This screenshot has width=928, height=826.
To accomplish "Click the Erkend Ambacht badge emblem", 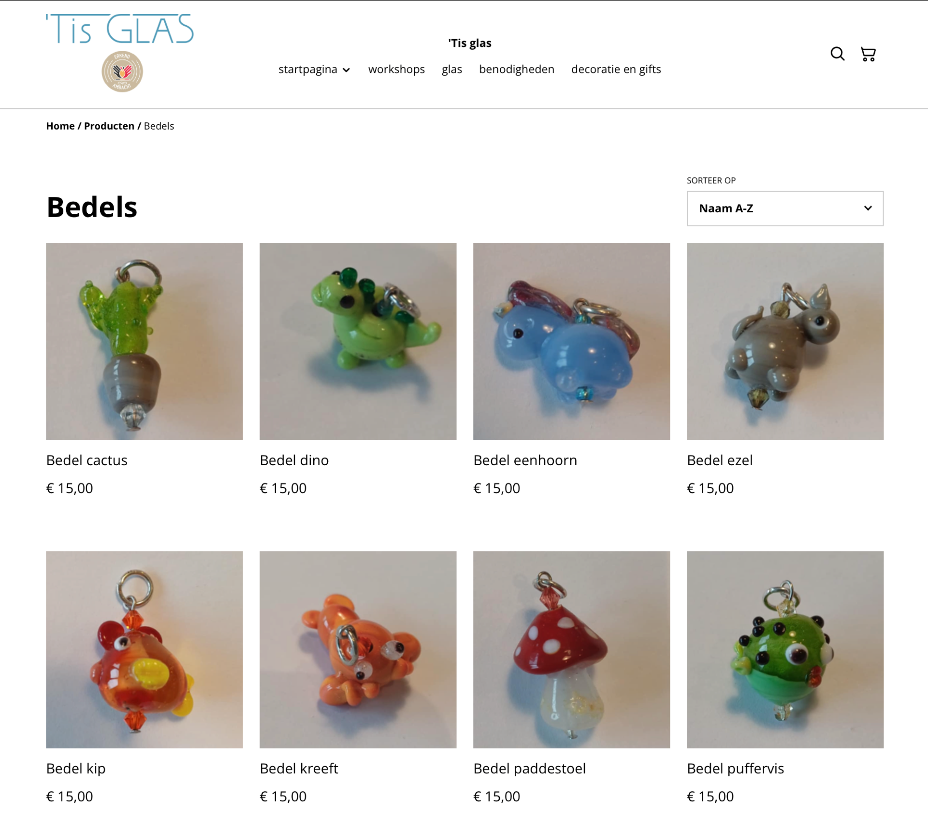I will click(x=122, y=72).
